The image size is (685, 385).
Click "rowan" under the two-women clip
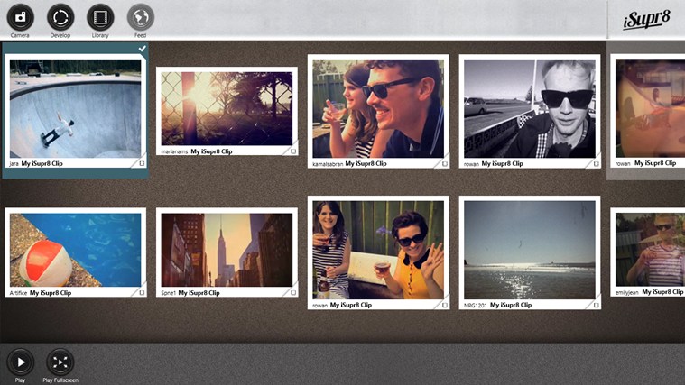coord(319,305)
